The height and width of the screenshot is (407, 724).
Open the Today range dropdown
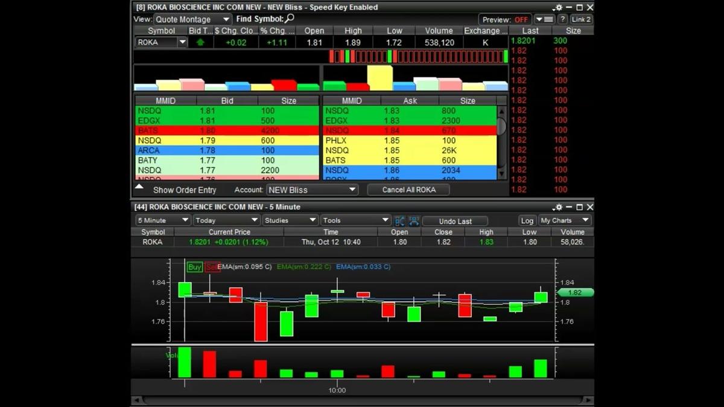click(x=226, y=220)
